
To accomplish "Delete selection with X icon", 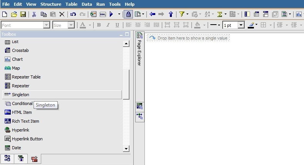I will click(x=62, y=14).
